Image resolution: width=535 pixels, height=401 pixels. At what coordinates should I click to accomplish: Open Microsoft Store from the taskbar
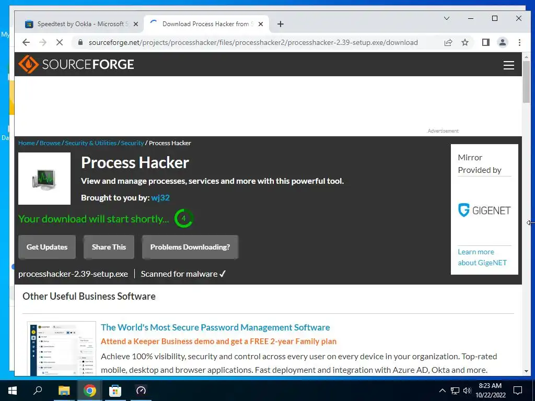pyautogui.click(x=115, y=391)
